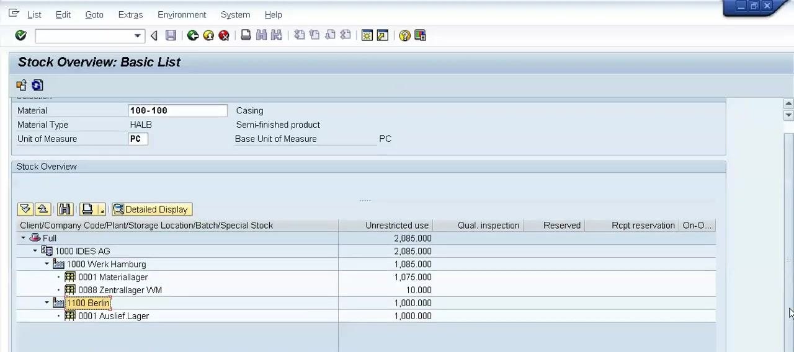The height and width of the screenshot is (352, 794).
Task: Open the Goto menu
Action: pyautogui.click(x=94, y=14)
